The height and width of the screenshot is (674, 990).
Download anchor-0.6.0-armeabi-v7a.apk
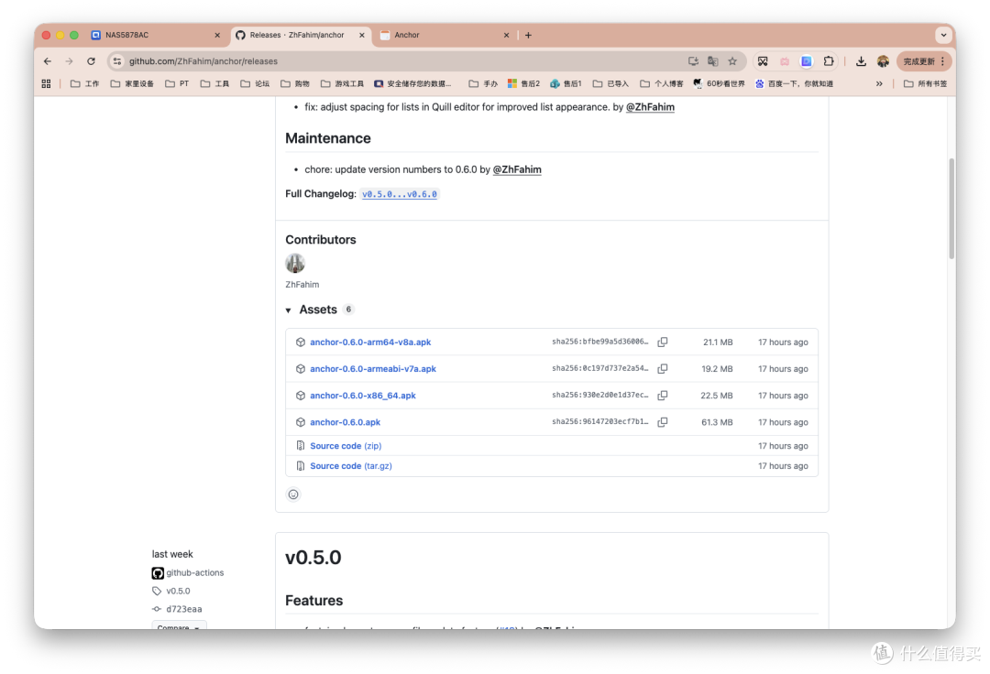coord(372,368)
